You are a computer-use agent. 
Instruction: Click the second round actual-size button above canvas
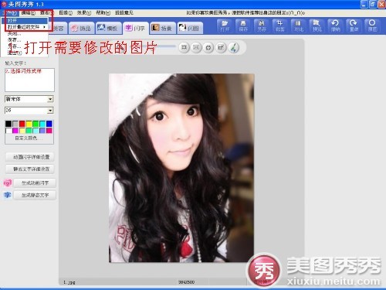196,47
